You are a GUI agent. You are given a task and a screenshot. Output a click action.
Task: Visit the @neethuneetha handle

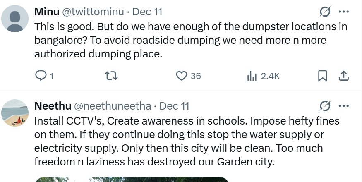pyautogui.click(x=112, y=106)
